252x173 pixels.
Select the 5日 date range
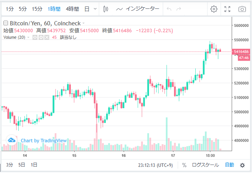tap(23, 165)
